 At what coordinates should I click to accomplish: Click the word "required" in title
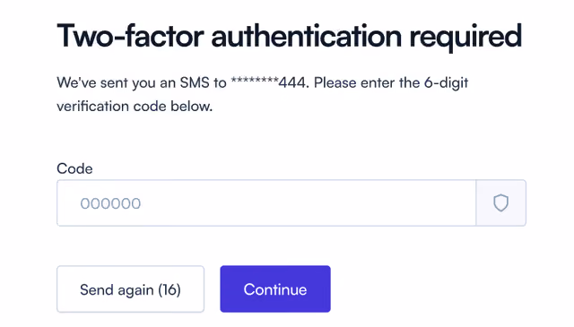(x=465, y=38)
